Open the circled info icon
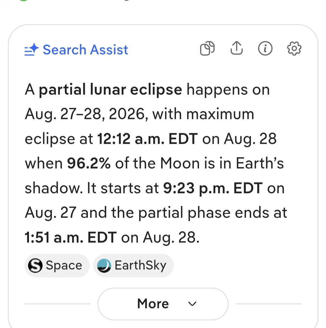 pyautogui.click(x=265, y=48)
